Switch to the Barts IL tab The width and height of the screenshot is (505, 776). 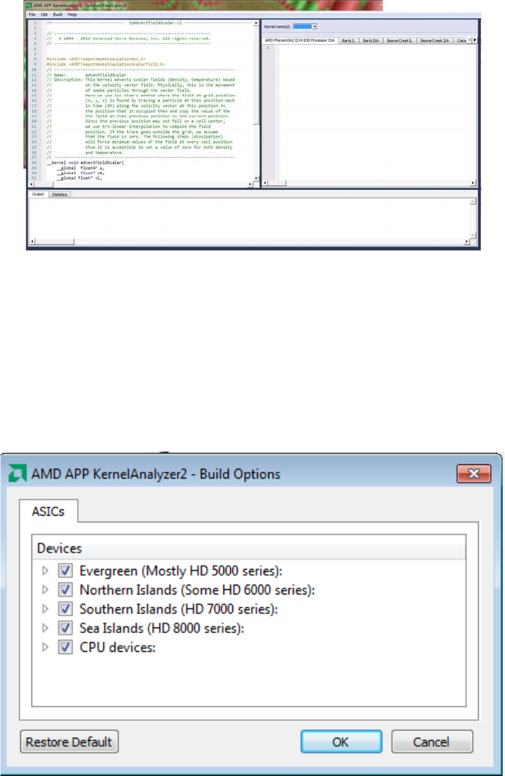[x=347, y=40]
